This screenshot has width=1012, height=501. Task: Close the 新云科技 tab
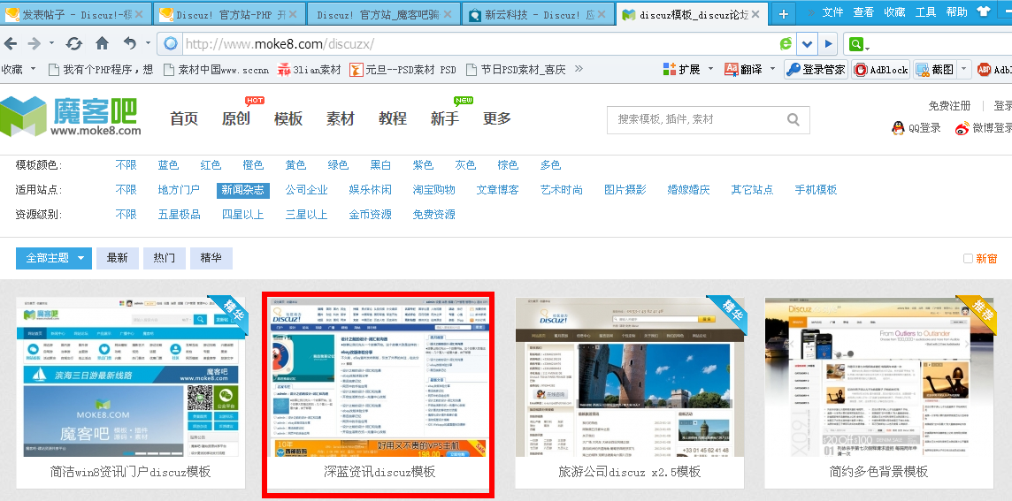pyautogui.click(x=602, y=14)
